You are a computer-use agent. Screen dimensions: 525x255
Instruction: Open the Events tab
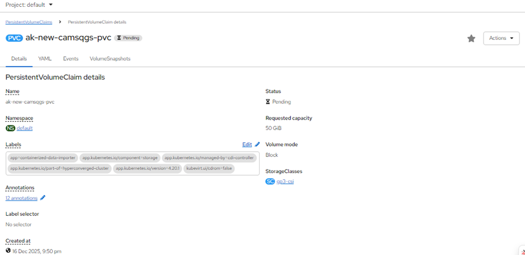pos(71,58)
